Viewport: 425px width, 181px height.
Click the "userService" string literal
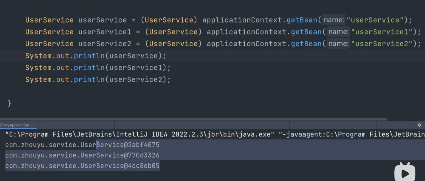tap(375, 20)
